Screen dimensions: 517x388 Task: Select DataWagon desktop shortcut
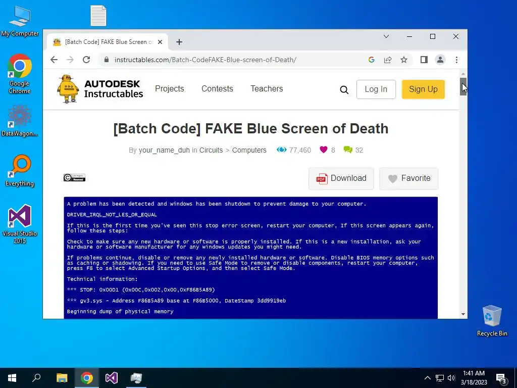tap(20, 121)
